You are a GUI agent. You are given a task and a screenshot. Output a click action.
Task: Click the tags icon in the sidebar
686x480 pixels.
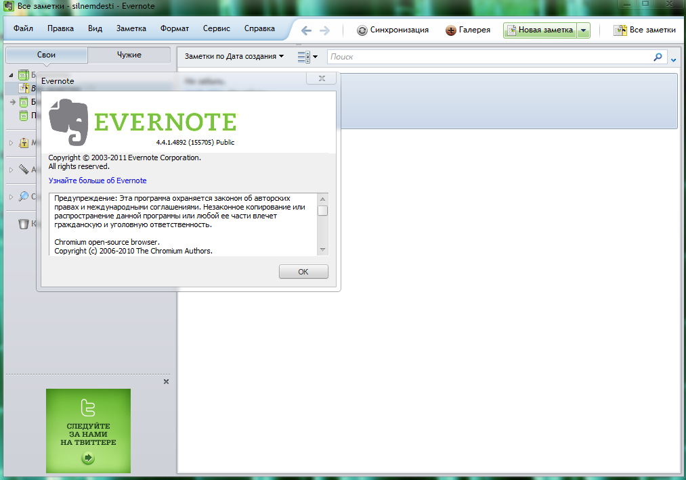(24, 143)
